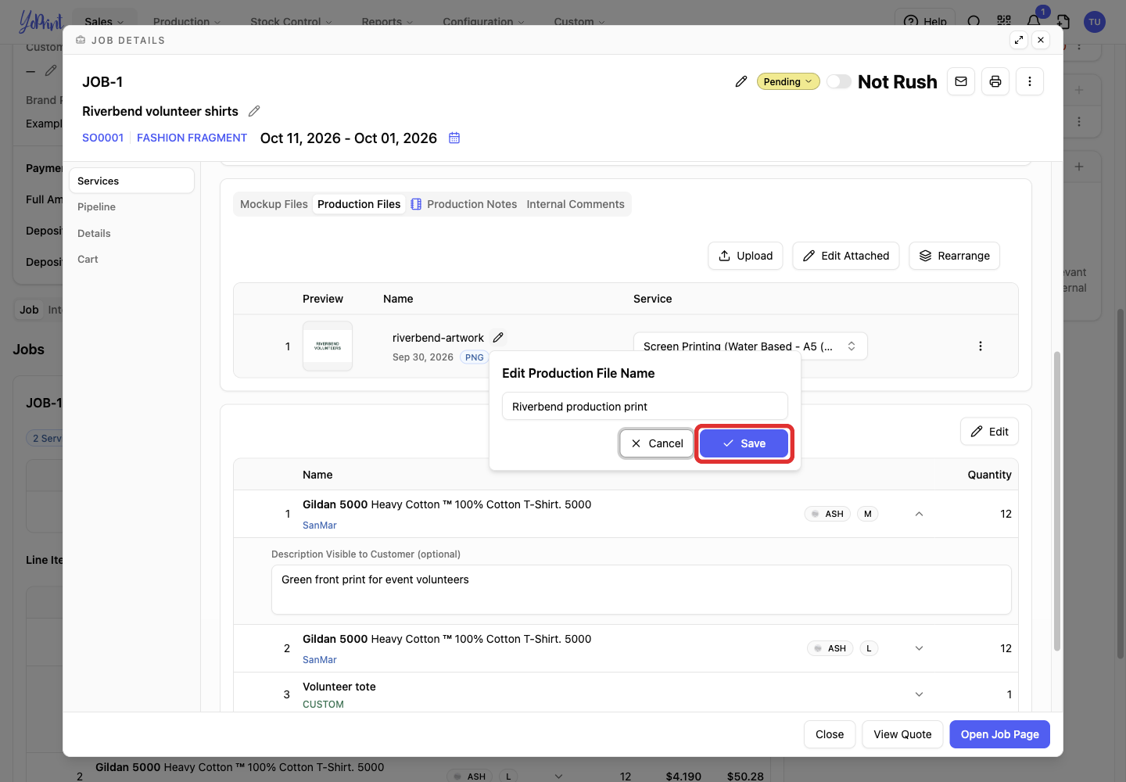Image resolution: width=1126 pixels, height=782 pixels.
Task: Switch to Mockup Files tab
Action: [274, 204]
